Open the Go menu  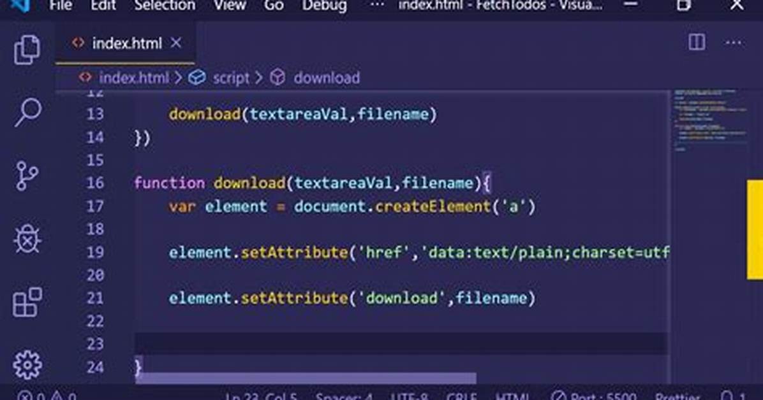274,5
